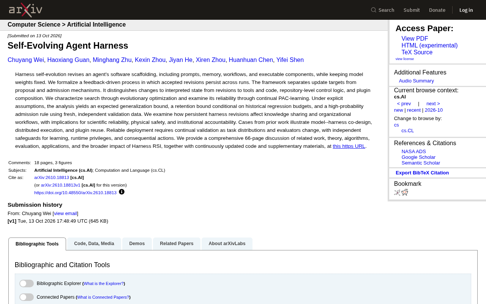Viewport: 486px width, 304px height.
Task: Open the About arXivLabs tab
Action: (227, 244)
